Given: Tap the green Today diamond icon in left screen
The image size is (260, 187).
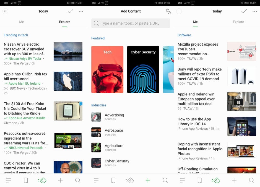Looking at the screenshot, I should click(x=42, y=180).
